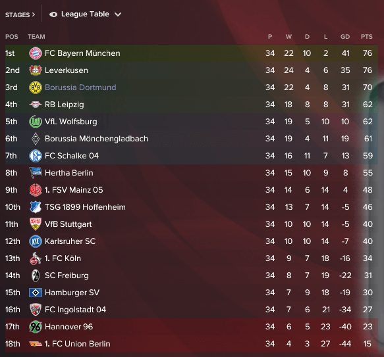Open the Borussia Dortmund team link
The image size is (384, 357).
click(x=80, y=87)
